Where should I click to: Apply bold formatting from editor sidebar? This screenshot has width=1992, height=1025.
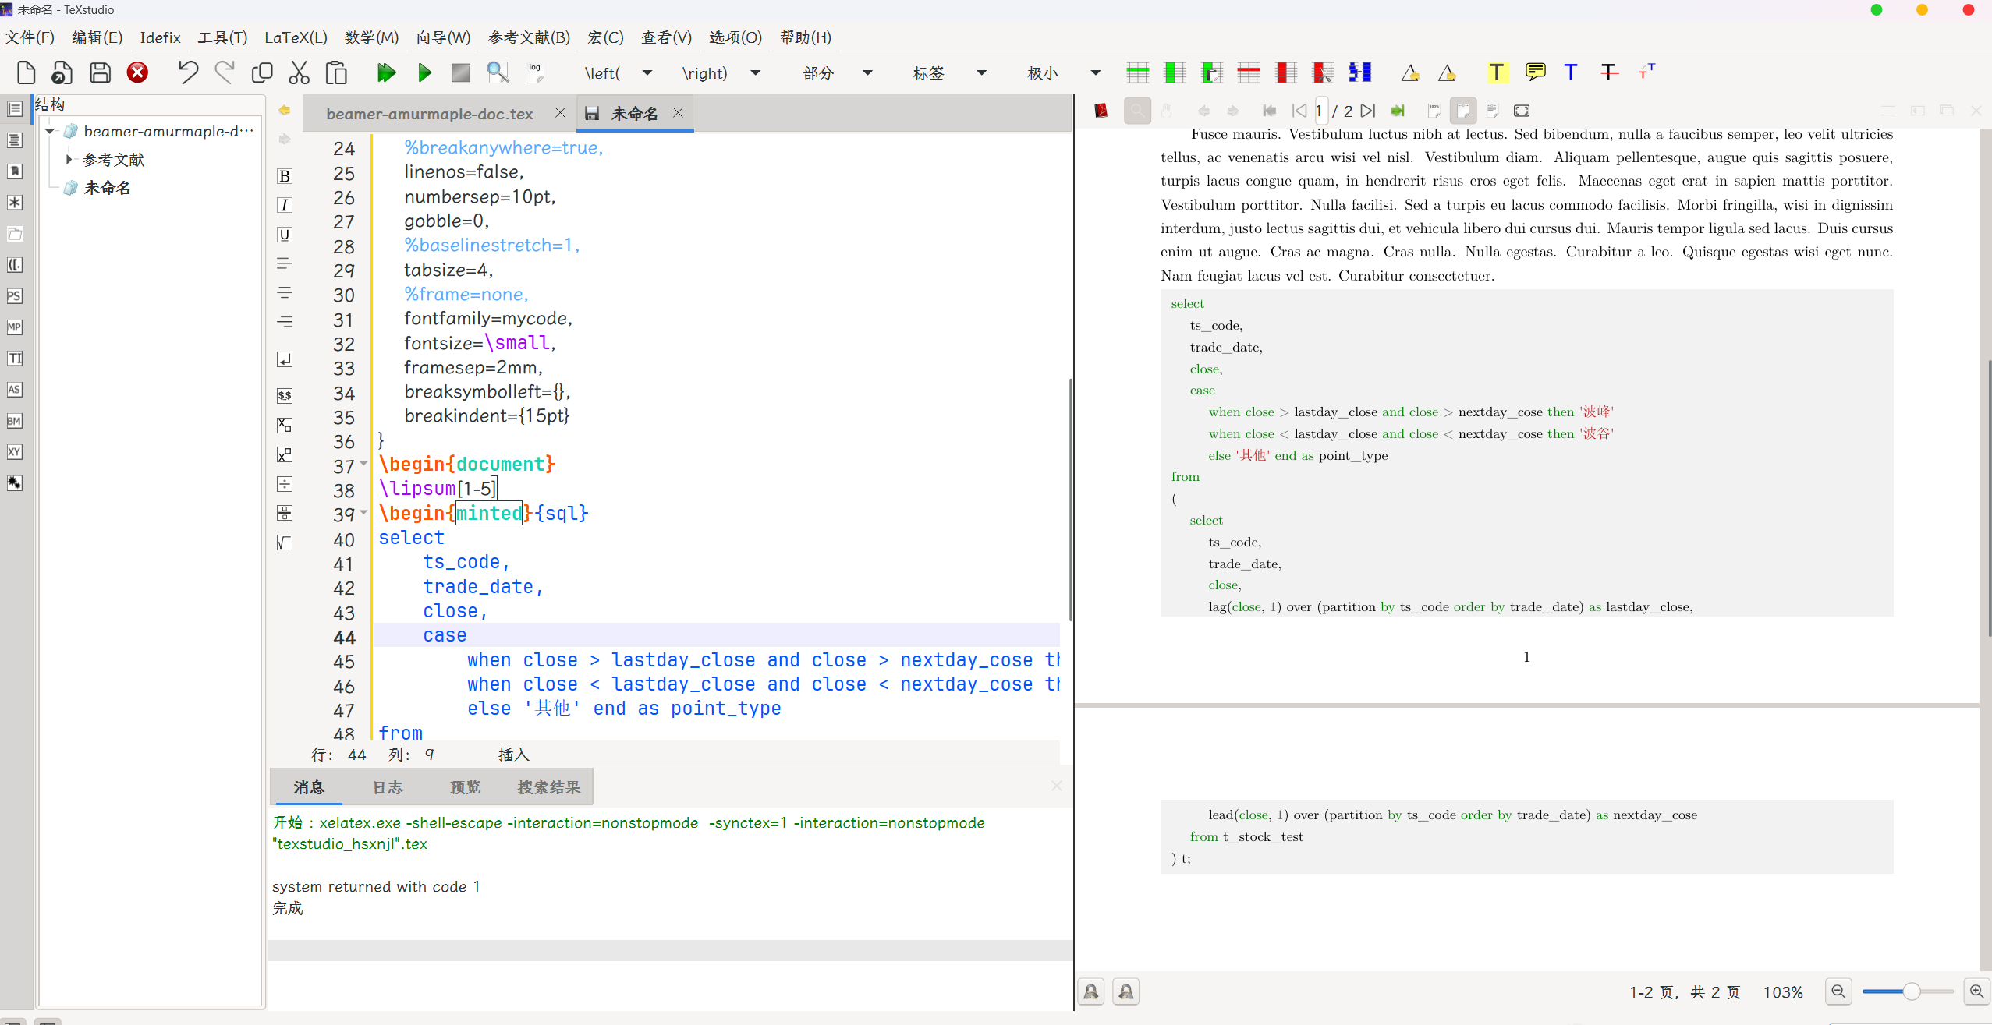285,176
